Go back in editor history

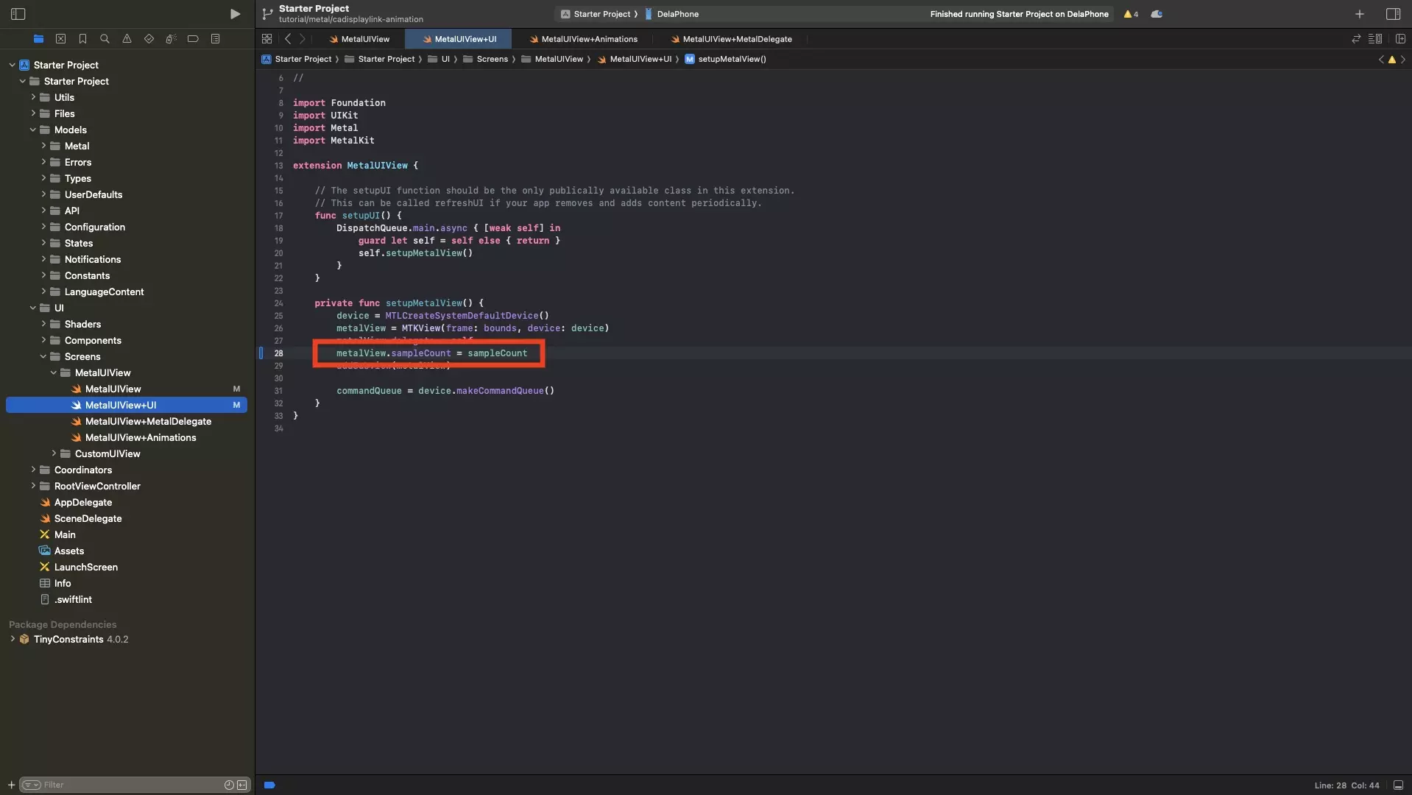tap(288, 39)
